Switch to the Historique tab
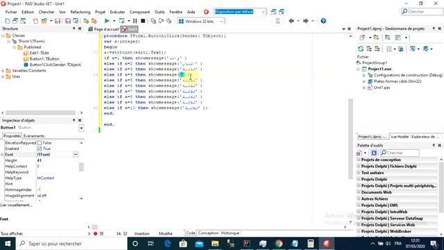Screen dimensions: 444x250 230,233
